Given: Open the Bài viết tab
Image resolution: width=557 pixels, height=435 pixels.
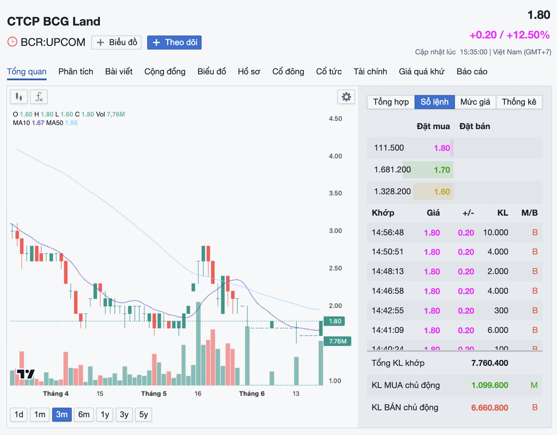Looking at the screenshot, I should click(x=119, y=71).
